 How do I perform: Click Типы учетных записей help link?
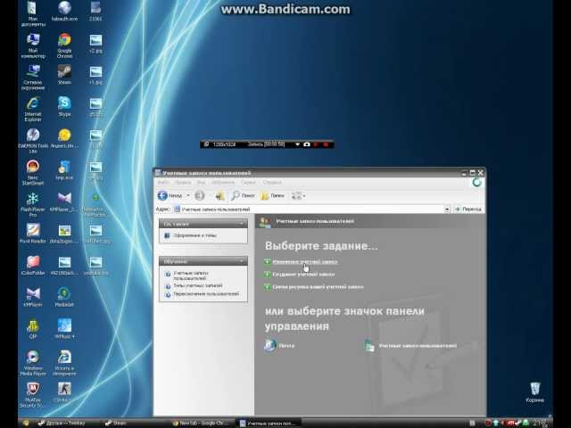click(198, 285)
